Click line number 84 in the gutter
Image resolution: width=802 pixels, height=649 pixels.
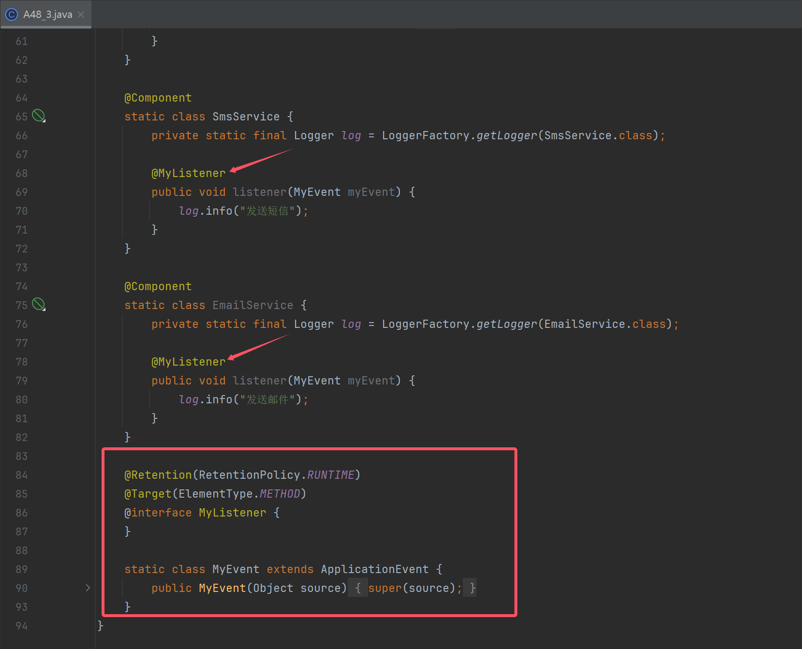(22, 475)
